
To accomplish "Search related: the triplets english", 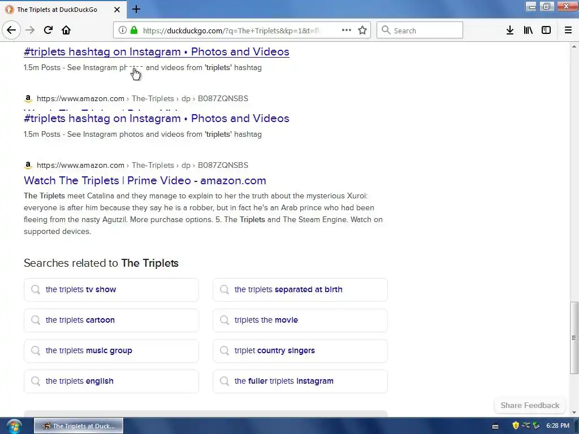I will 111,381.
